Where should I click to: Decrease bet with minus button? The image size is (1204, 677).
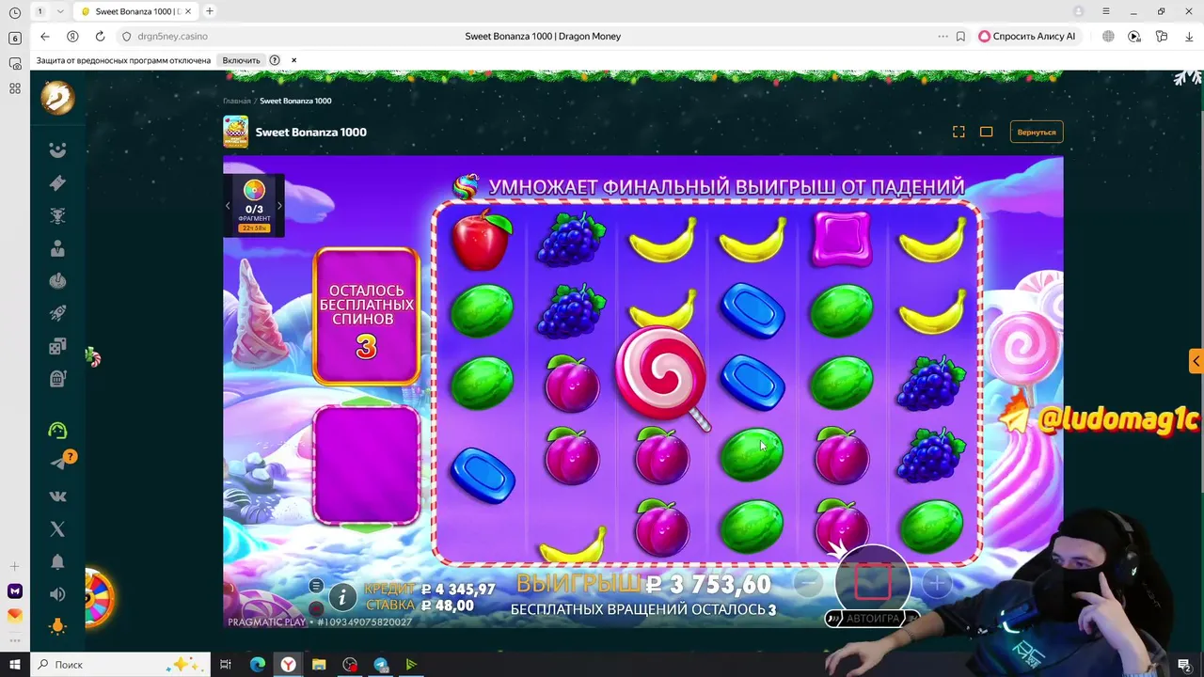point(808,583)
